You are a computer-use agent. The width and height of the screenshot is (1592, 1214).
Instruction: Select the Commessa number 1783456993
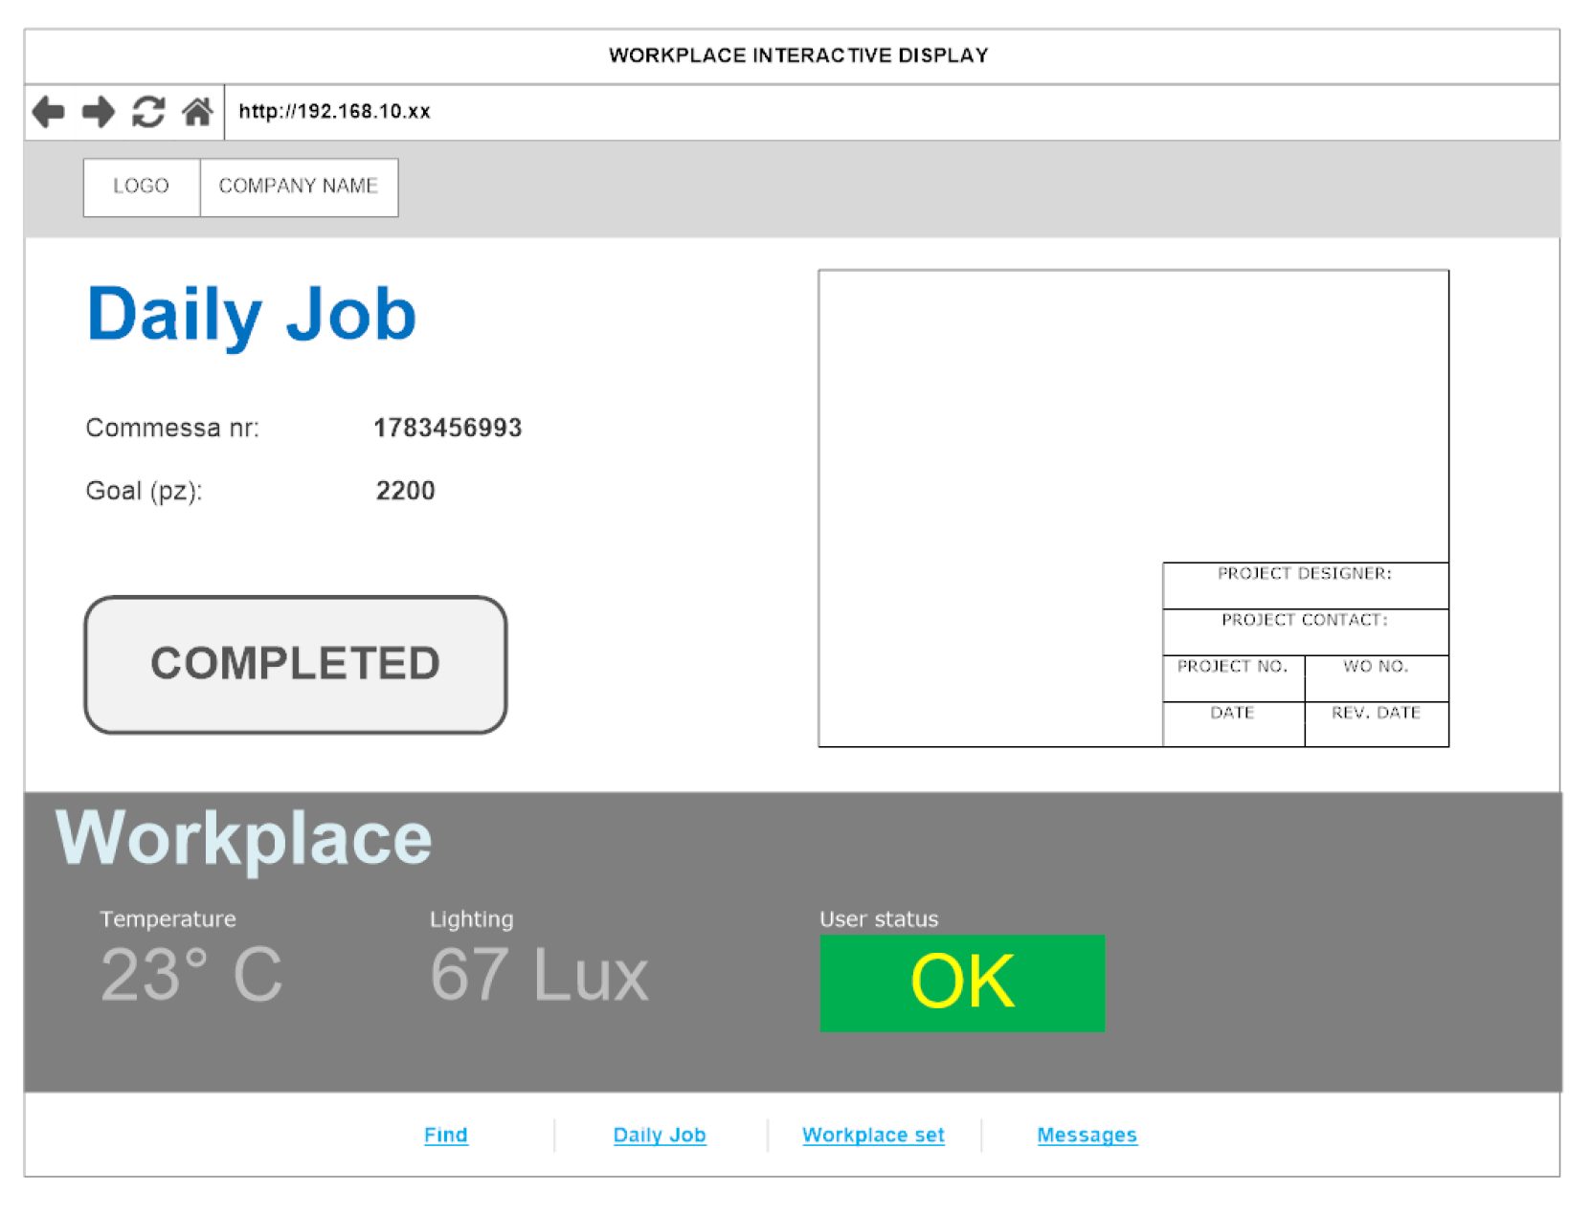447,428
